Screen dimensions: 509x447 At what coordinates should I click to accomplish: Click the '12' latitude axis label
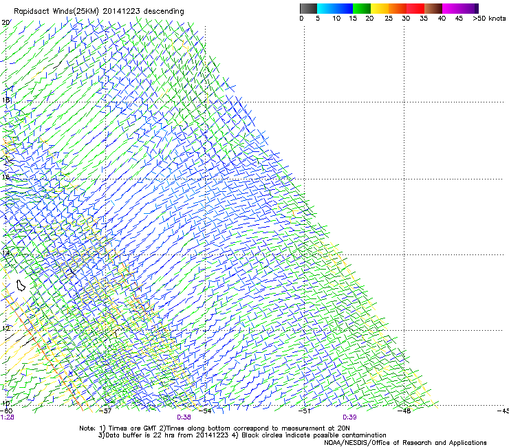point(6,329)
